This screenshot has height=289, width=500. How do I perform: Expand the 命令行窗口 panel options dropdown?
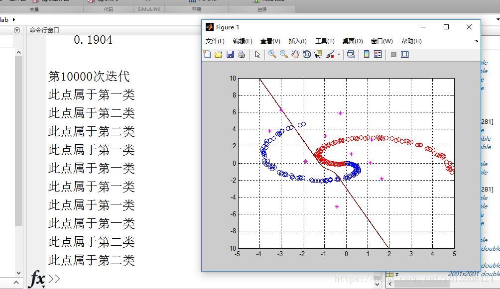(x=16, y=30)
